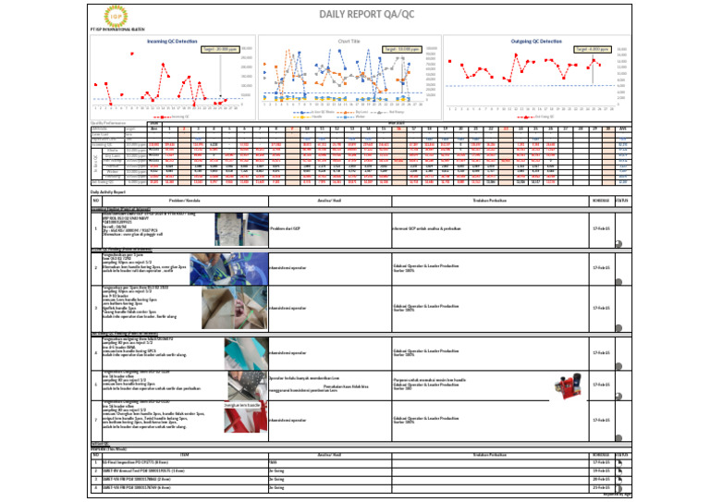Select the middle chart's 'Chart Title' text
The width and height of the screenshot is (710, 502).
349,42
